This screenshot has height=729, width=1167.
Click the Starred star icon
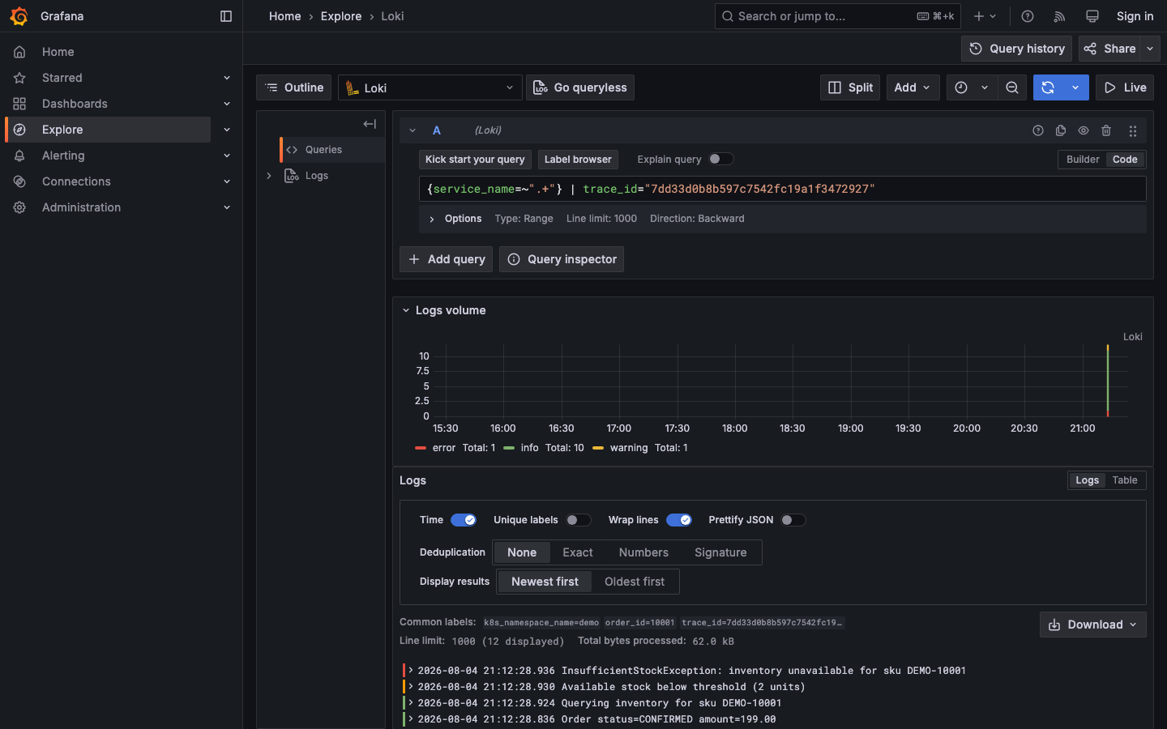click(x=19, y=78)
